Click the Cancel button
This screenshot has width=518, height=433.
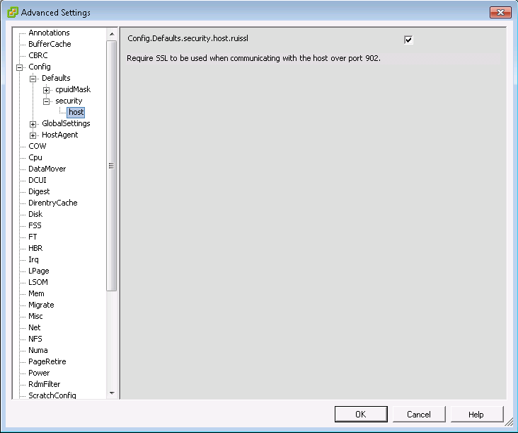(x=418, y=414)
